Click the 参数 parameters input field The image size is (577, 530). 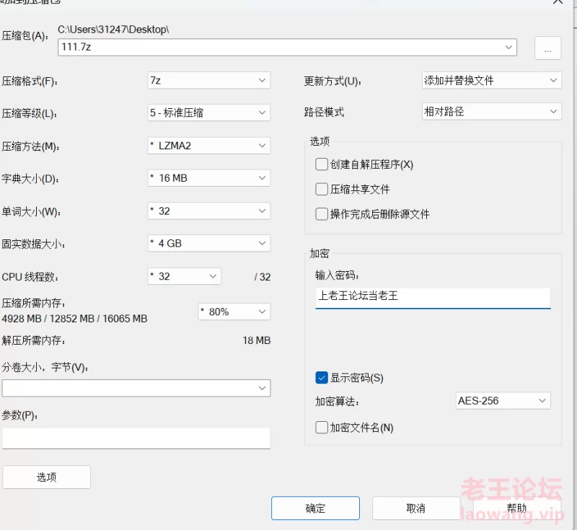(136, 438)
